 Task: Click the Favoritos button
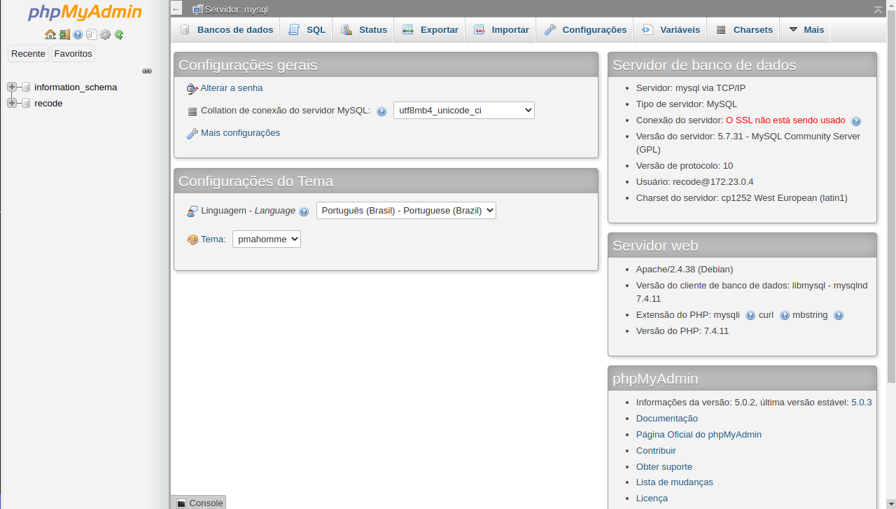(x=73, y=54)
